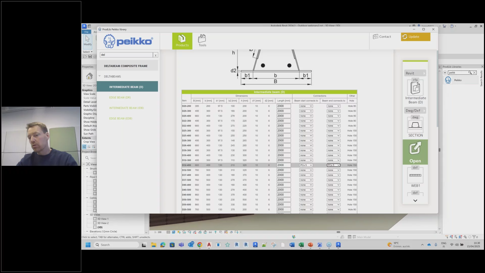Open Word from taskbar
The width and height of the screenshot is (485, 273).
[292, 245]
